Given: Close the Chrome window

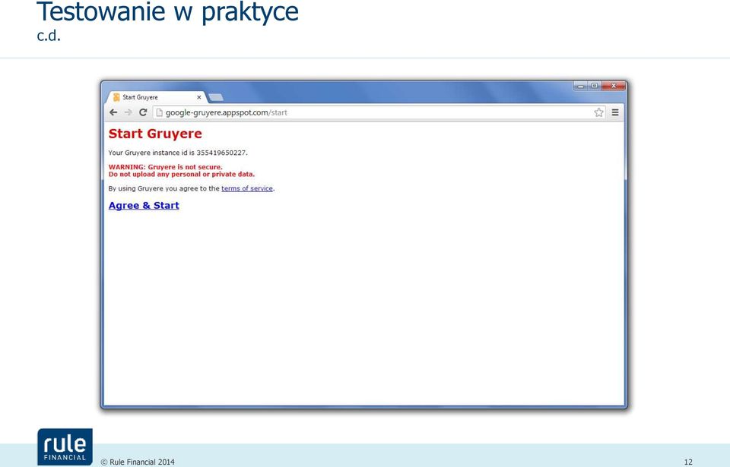Looking at the screenshot, I should point(613,86).
